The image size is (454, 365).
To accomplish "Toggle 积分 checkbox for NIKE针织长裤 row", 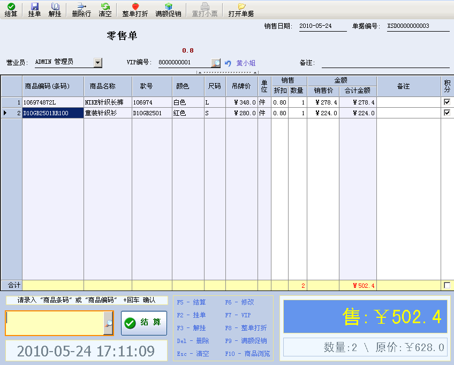I will pos(447,102).
